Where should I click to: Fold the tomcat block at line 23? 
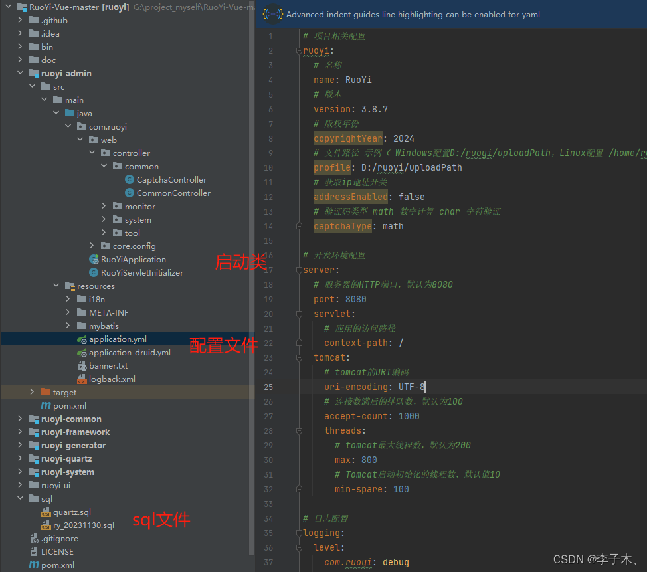pyautogui.click(x=299, y=357)
